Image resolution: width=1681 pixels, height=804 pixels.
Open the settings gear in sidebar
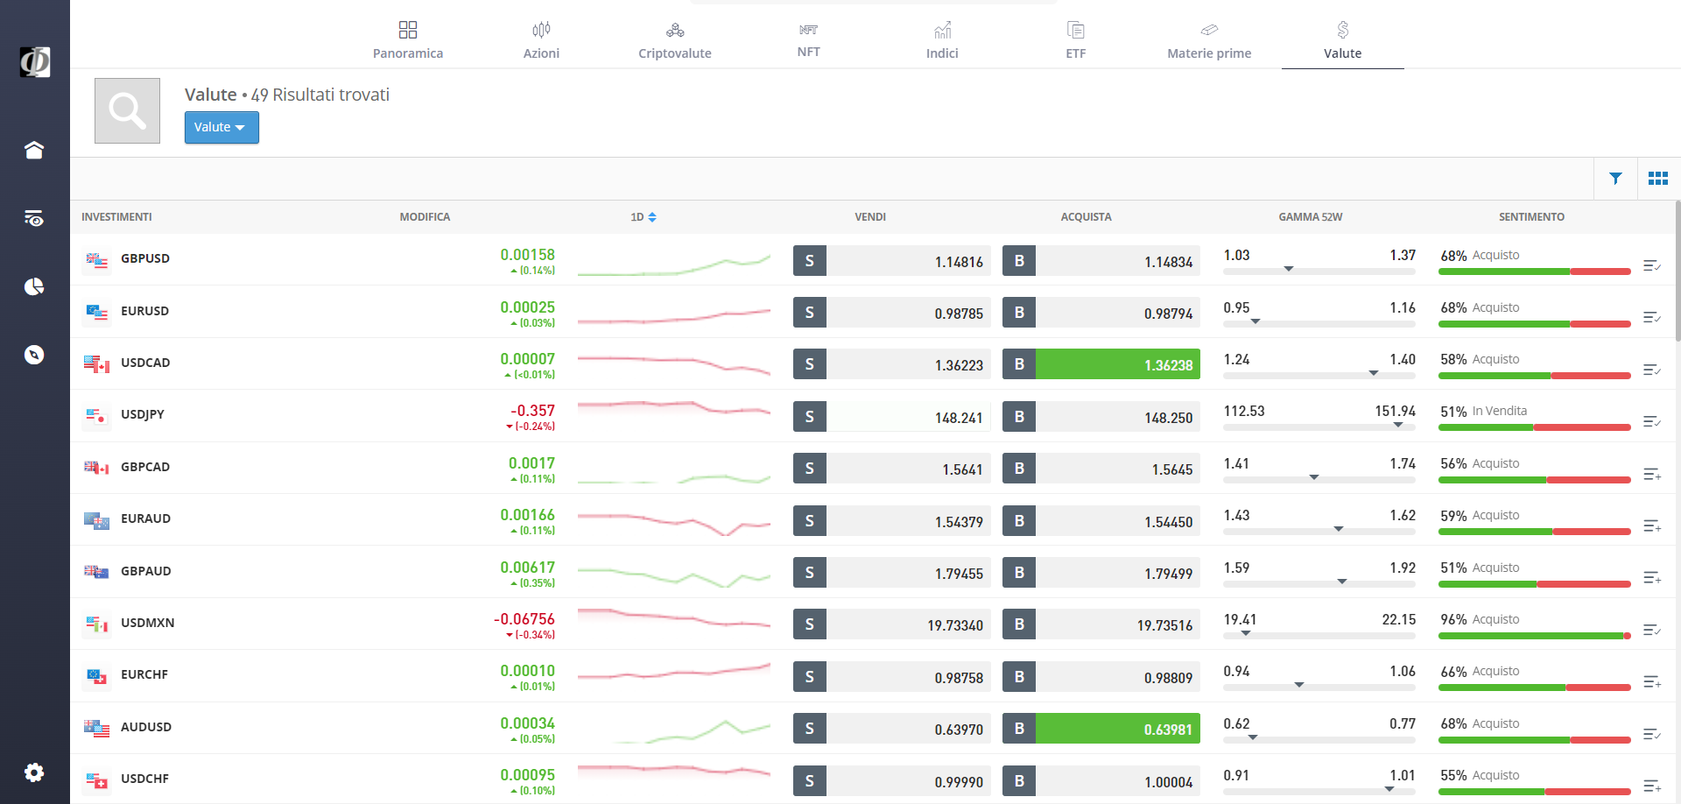[34, 772]
